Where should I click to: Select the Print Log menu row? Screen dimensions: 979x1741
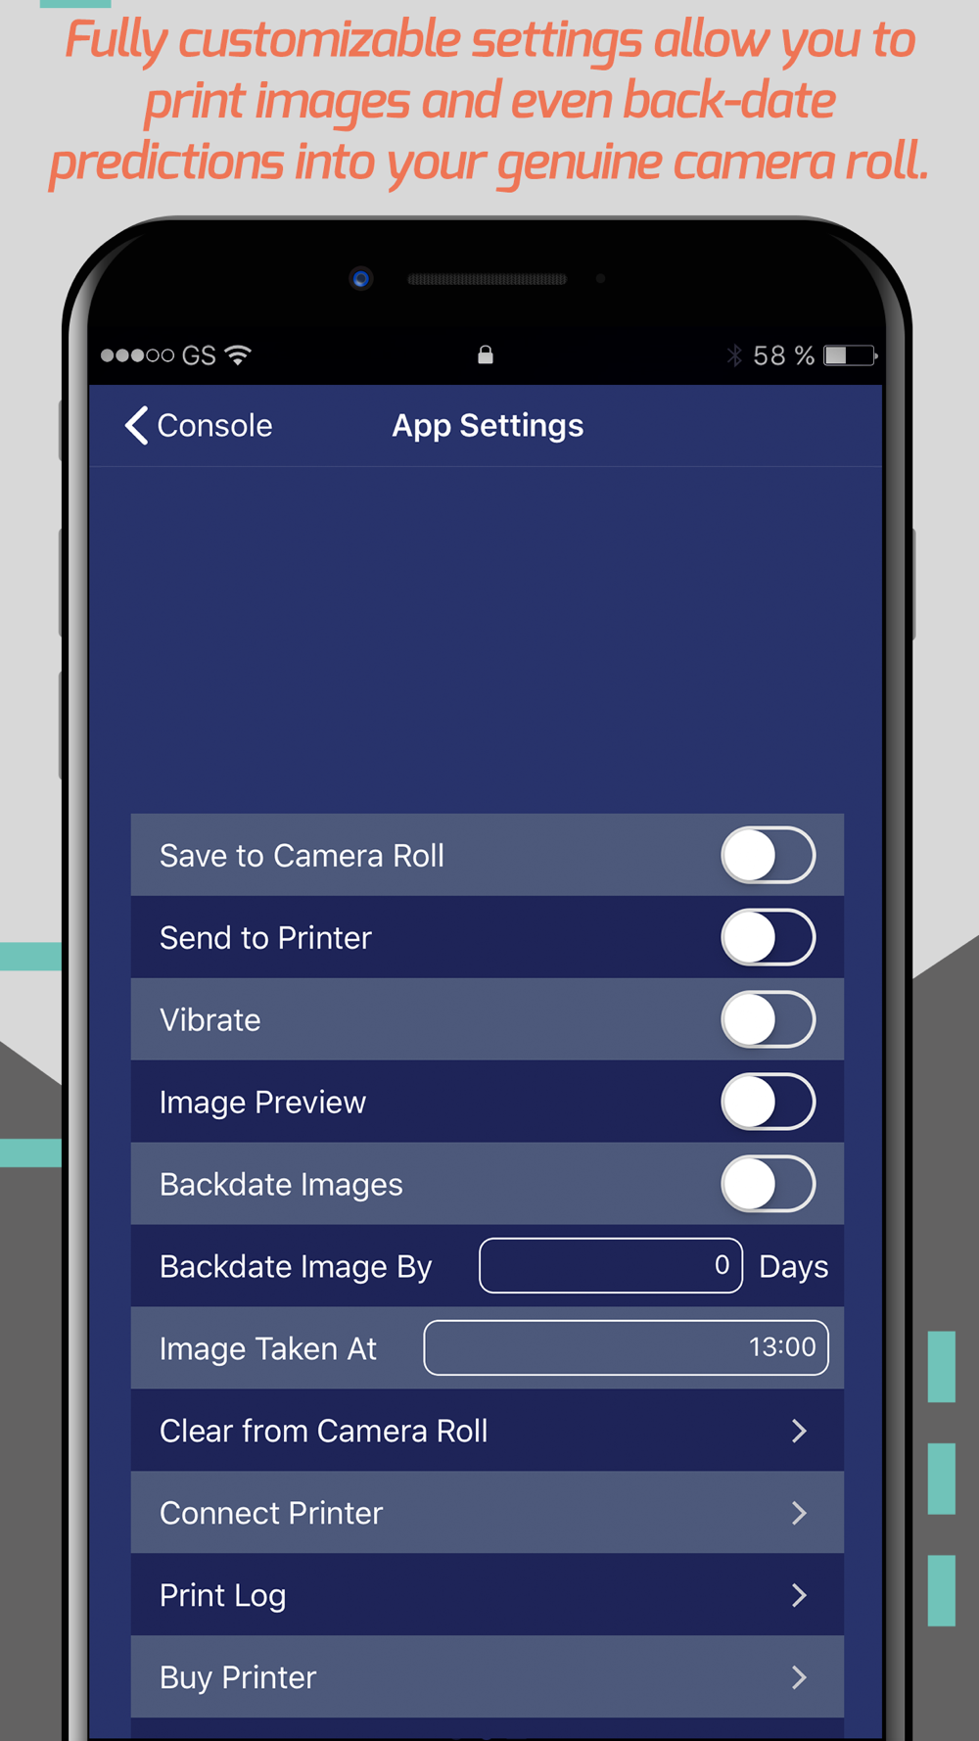click(488, 1595)
